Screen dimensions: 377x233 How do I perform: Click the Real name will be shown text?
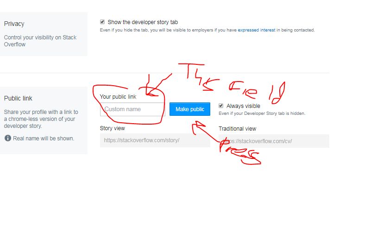point(44,138)
